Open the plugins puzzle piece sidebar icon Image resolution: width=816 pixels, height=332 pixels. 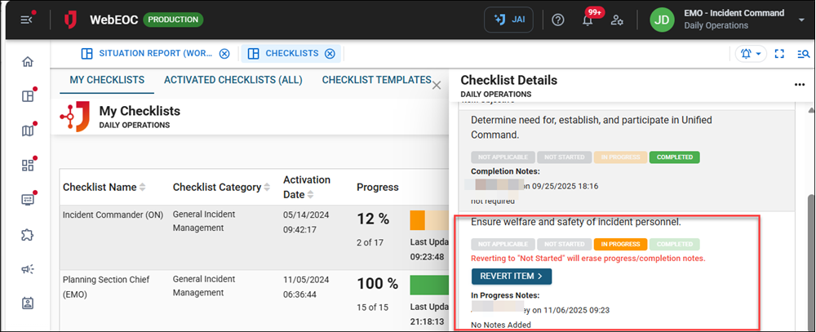pos(28,235)
